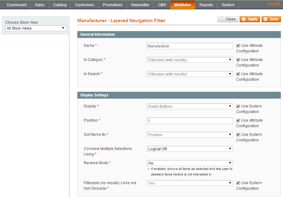The height and width of the screenshot is (198, 283).
Task: Click the arrow icon on the Close button
Action: (x=221, y=19)
